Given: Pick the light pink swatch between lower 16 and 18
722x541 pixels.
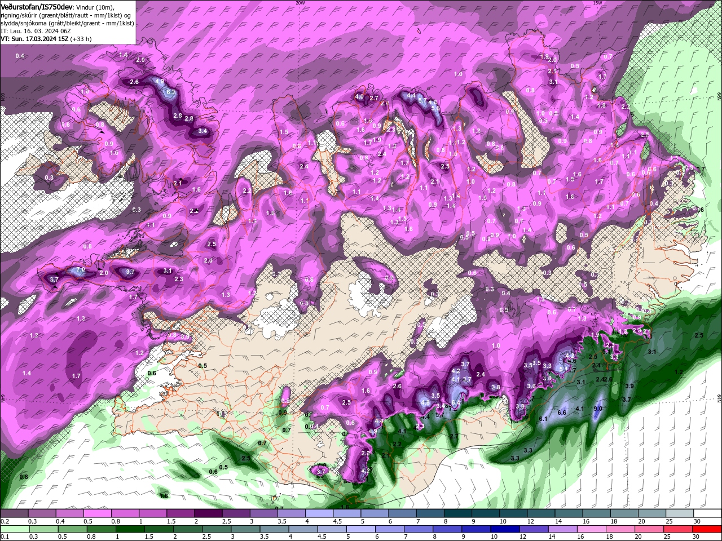Looking at the screenshot, I should tap(592, 529).
